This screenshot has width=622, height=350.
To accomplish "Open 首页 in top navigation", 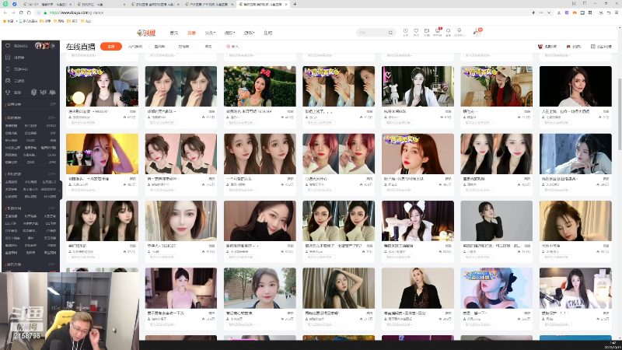I will click(173, 33).
